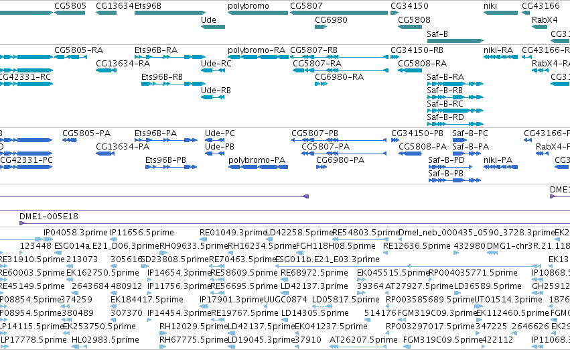Screen dimensions: 570x350
Task: Select the DME1-005E18 clone feature
Action: 49,217
